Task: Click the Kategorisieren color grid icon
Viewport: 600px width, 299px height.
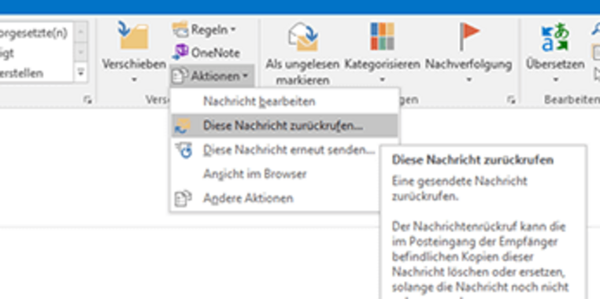Action: 382,36
